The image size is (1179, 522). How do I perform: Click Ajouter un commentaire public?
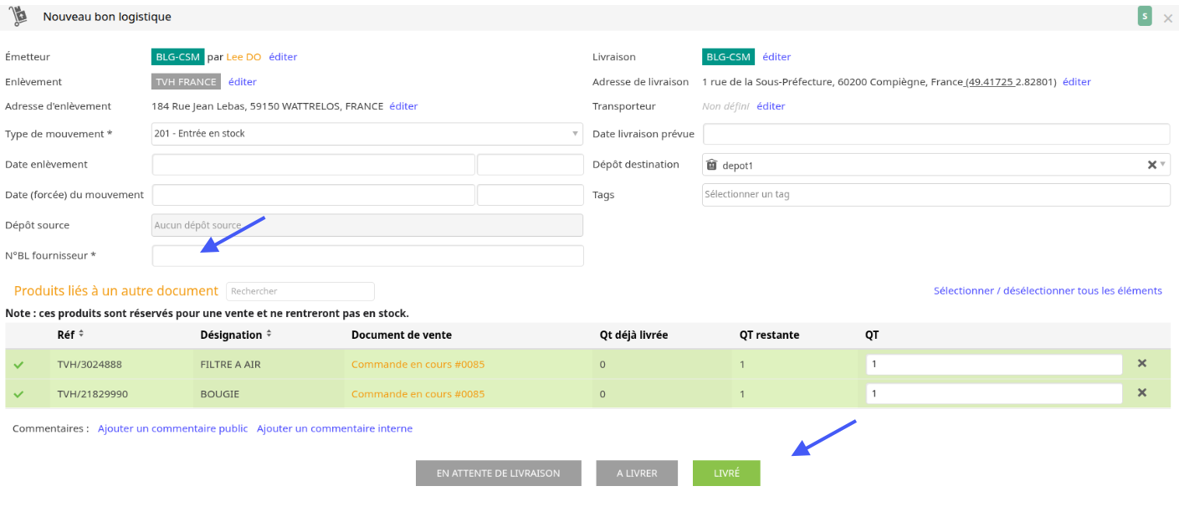(172, 428)
